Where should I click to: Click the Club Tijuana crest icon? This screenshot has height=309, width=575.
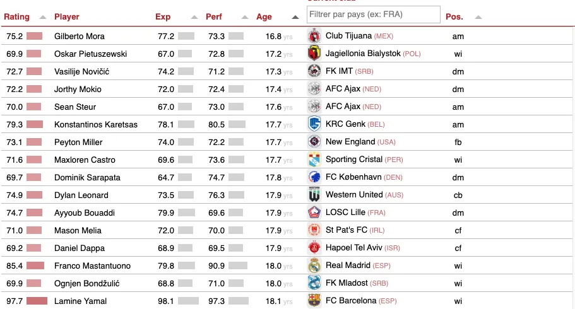tap(314, 37)
